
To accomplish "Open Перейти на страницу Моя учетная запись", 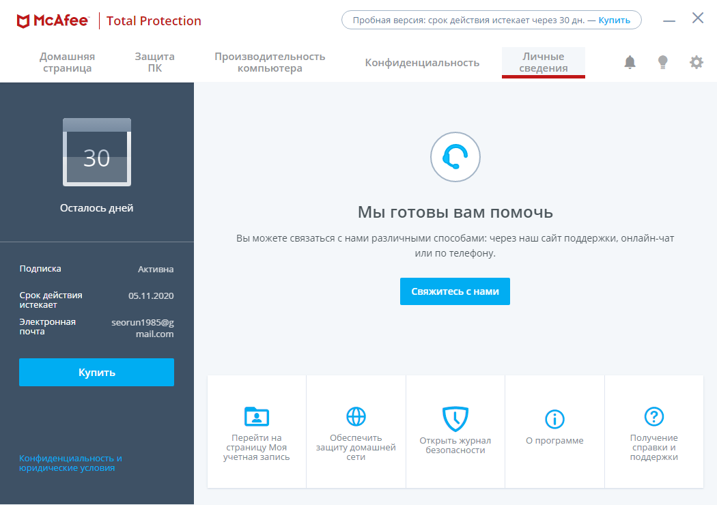I will 257,432.
